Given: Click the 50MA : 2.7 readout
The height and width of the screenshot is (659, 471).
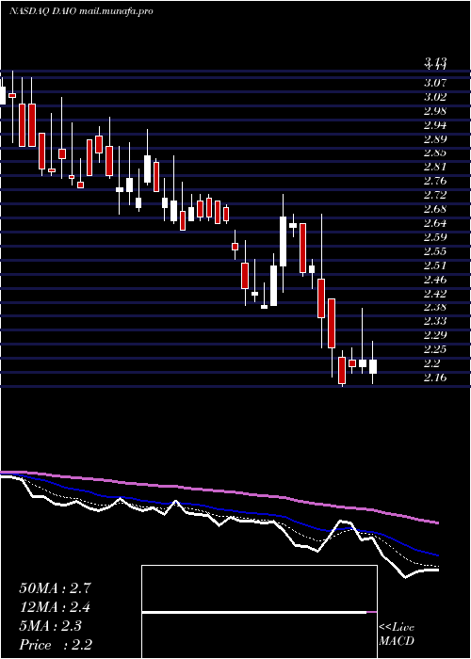Looking at the screenshot, I should pos(55,588).
